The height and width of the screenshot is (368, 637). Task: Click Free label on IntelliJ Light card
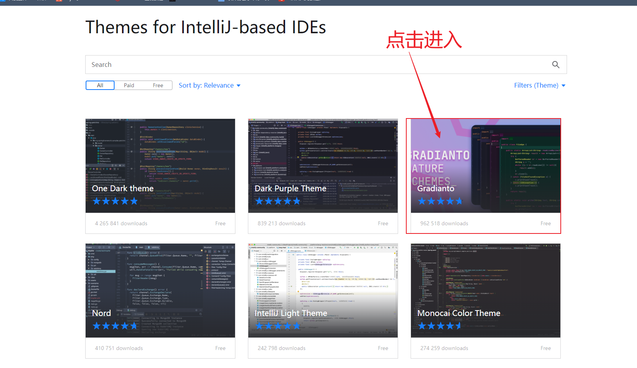point(383,348)
